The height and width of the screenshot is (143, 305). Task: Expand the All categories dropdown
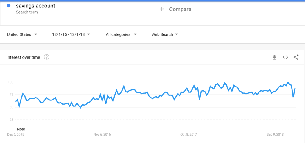coord(121,34)
